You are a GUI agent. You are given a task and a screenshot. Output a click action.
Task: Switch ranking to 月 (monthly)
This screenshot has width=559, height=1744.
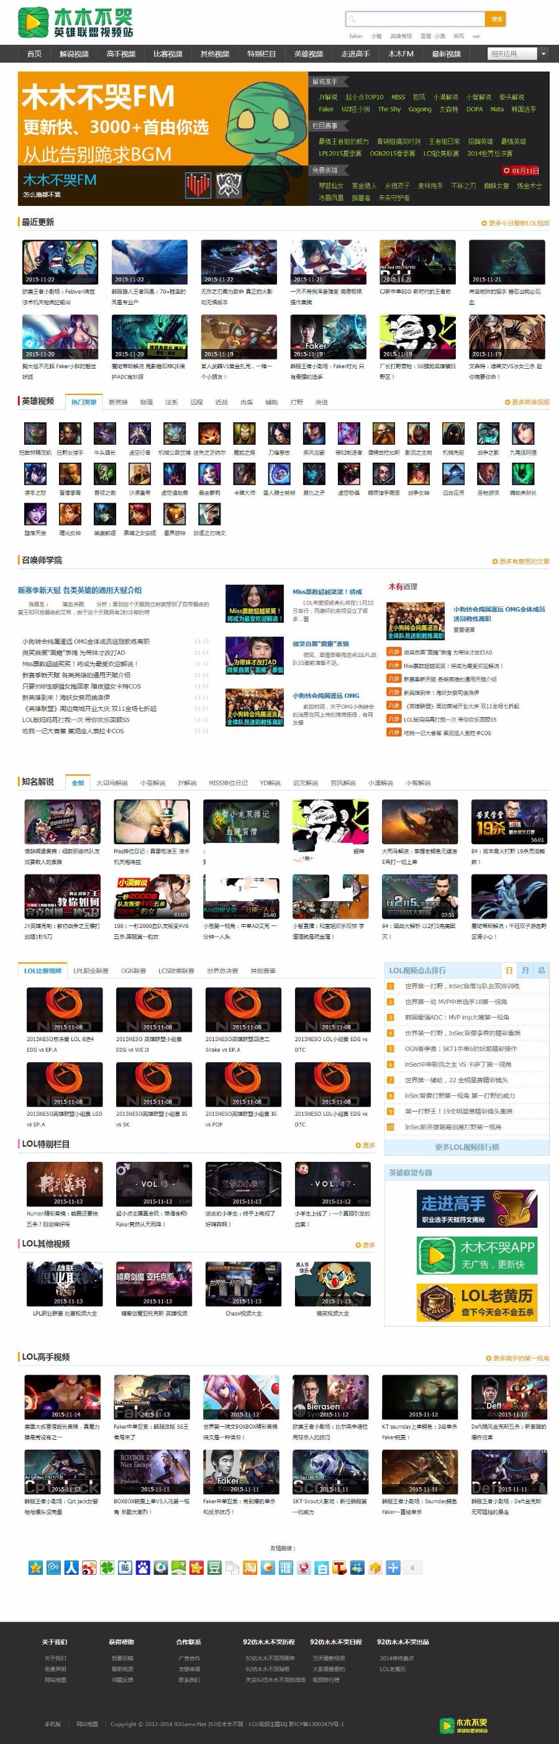525,970
